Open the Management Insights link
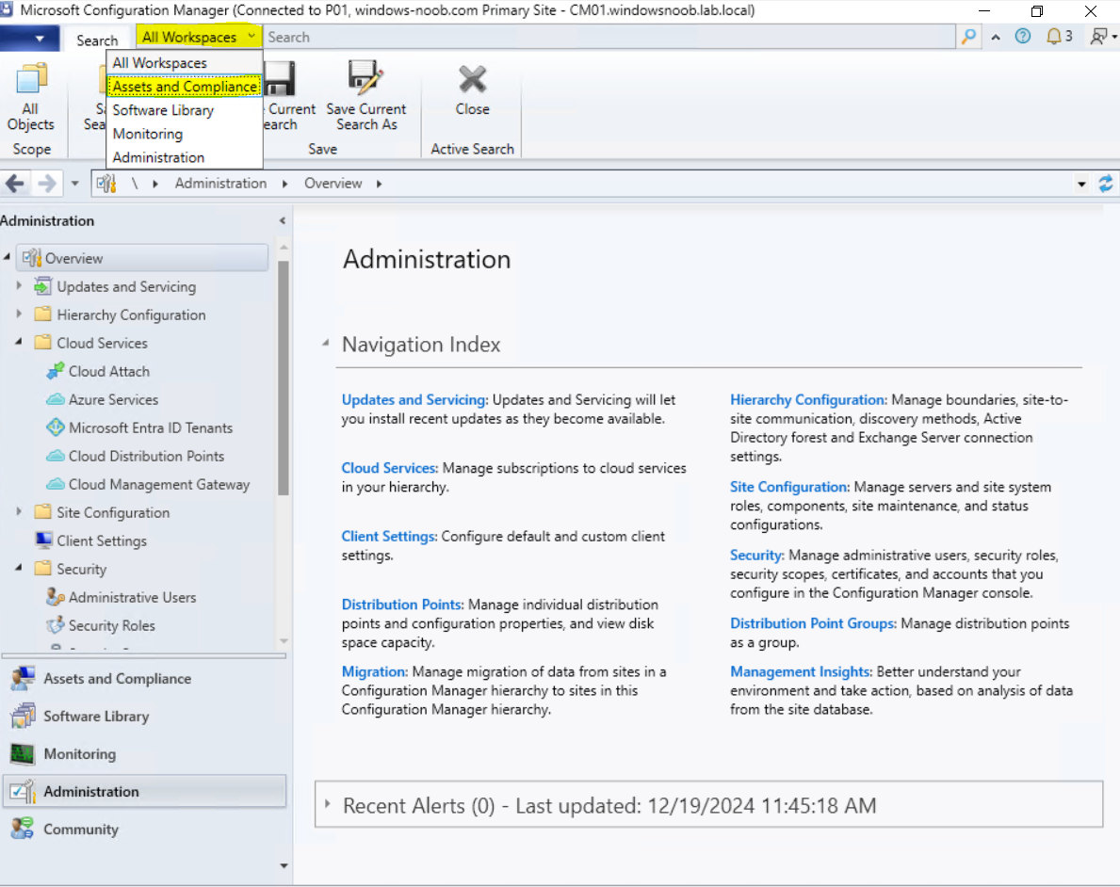The height and width of the screenshot is (887, 1120). pyautogui.click(x=801, y=671)
